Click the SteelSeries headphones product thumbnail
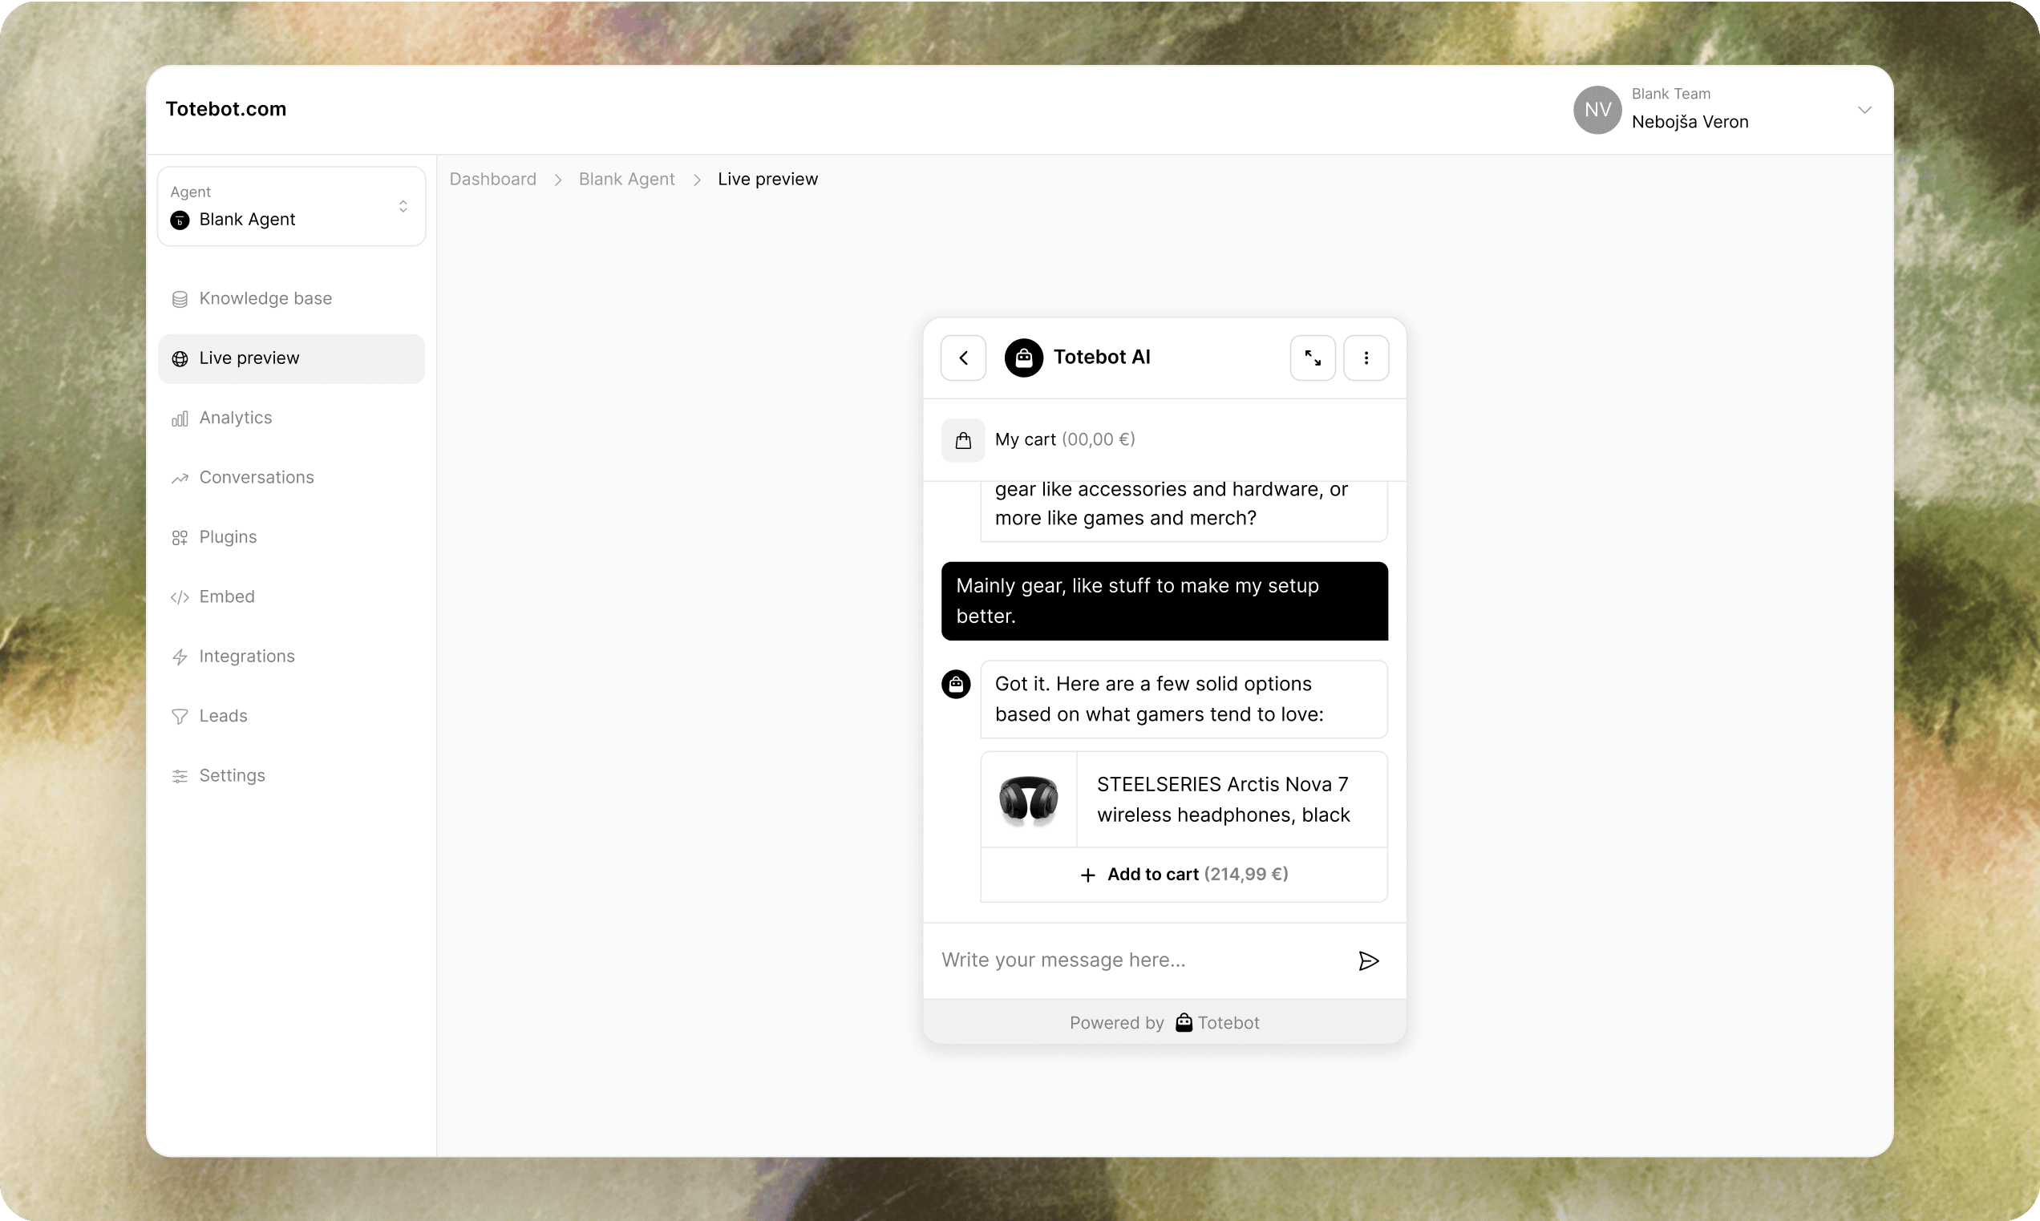The image size is (2040, 1221). point(1028,800)
